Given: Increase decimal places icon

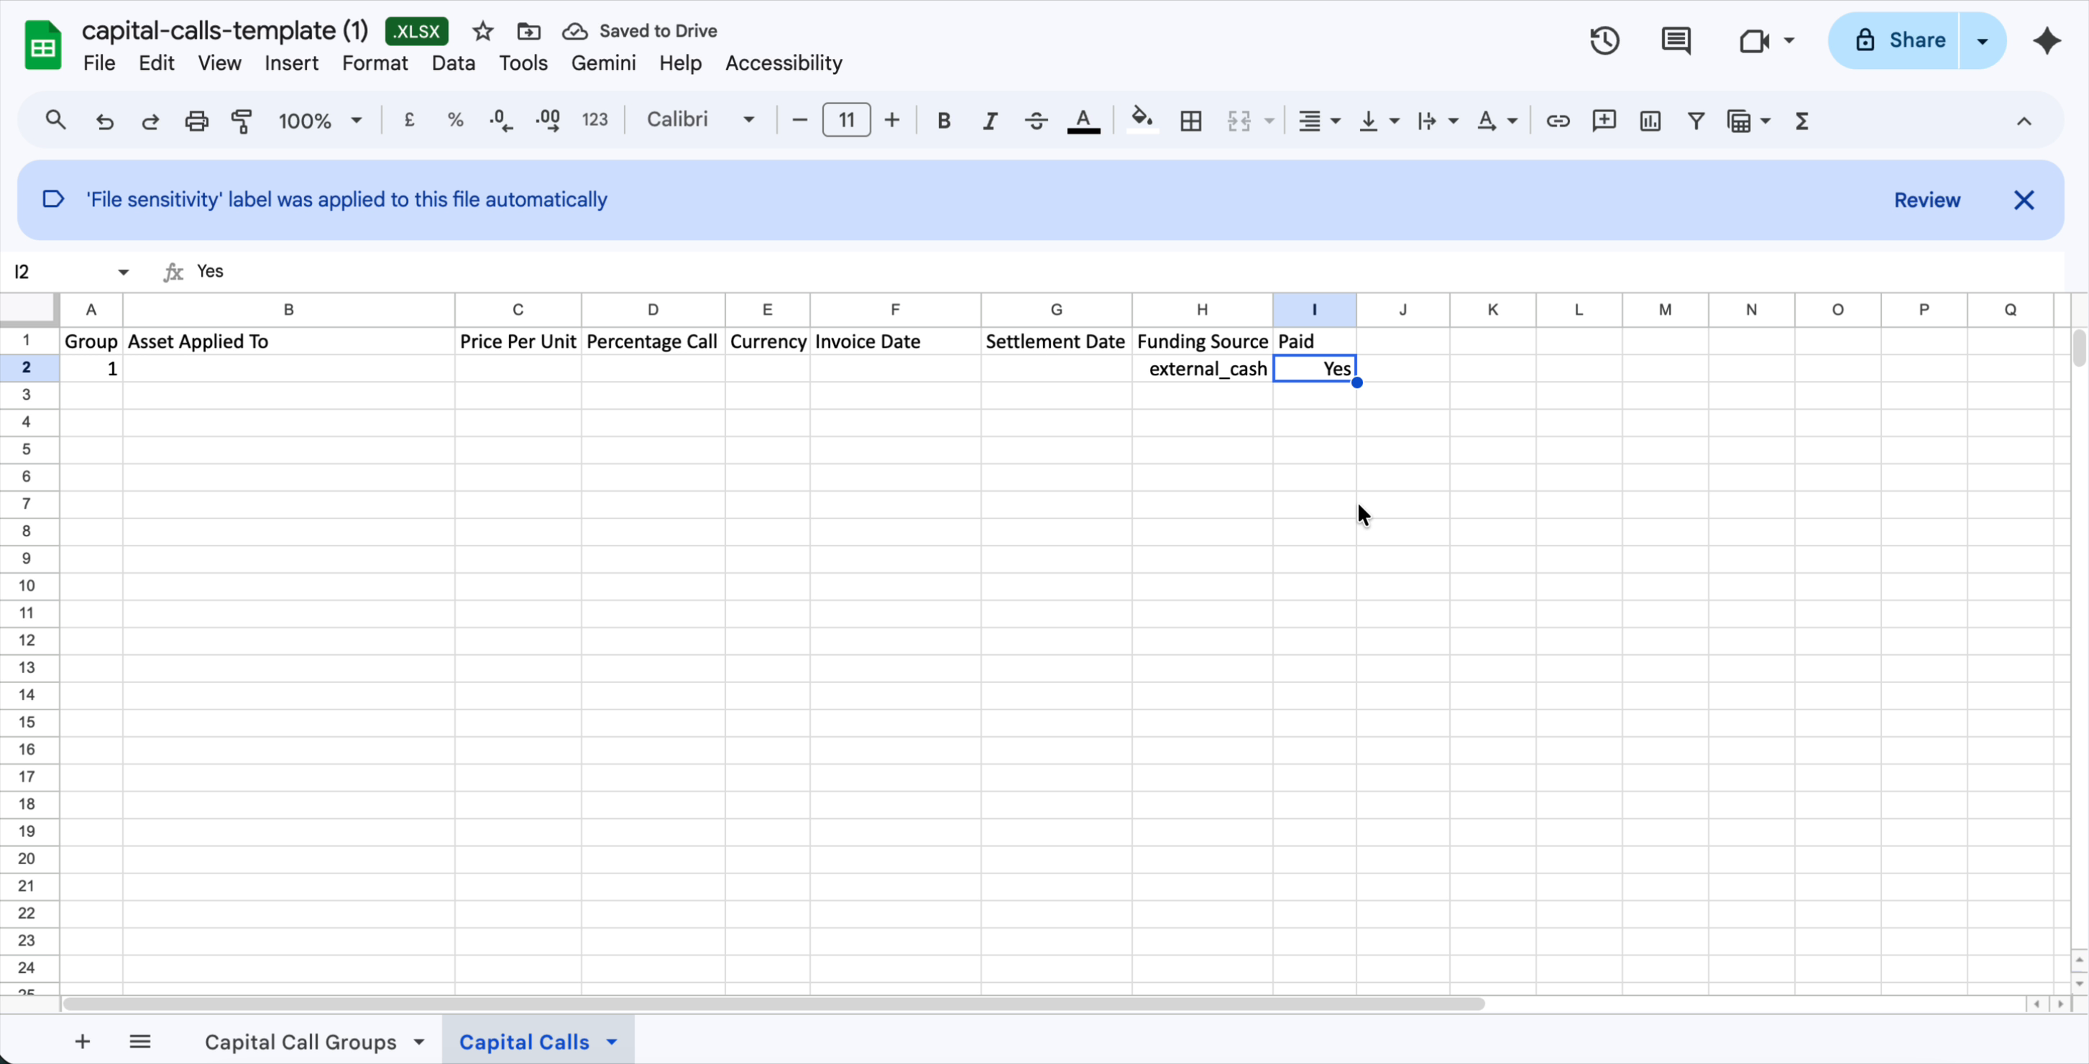Looking at the screenshot, I should 548,121.
